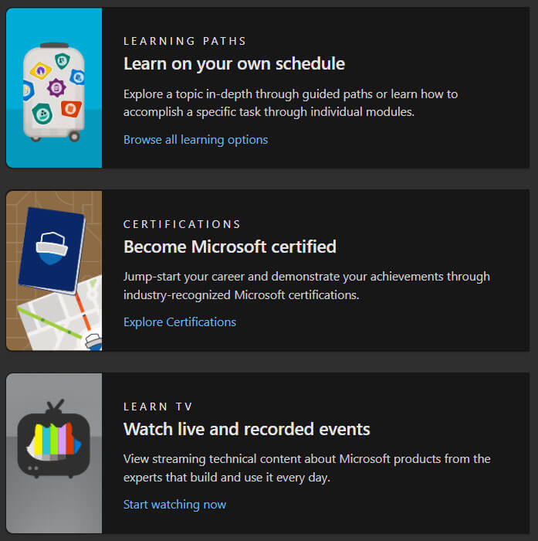This screenshot has width=538, height=541.
Task: Click the 'Become Microsoft certified' heading
Action: pyautogui.click(x=229, y=247)
